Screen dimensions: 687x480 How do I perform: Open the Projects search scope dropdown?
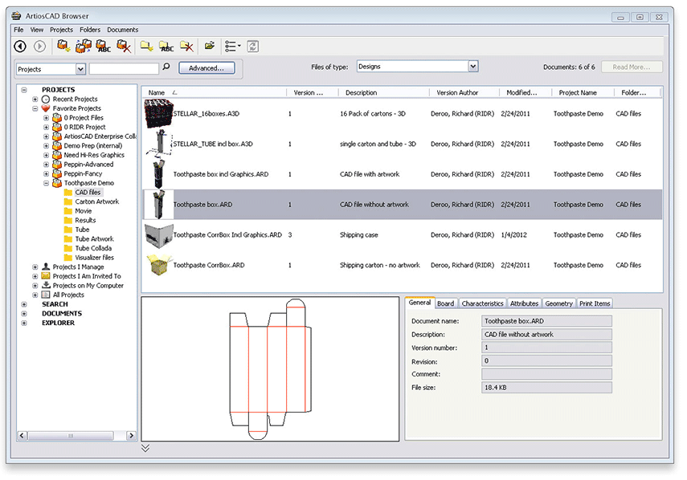point(80,69)
